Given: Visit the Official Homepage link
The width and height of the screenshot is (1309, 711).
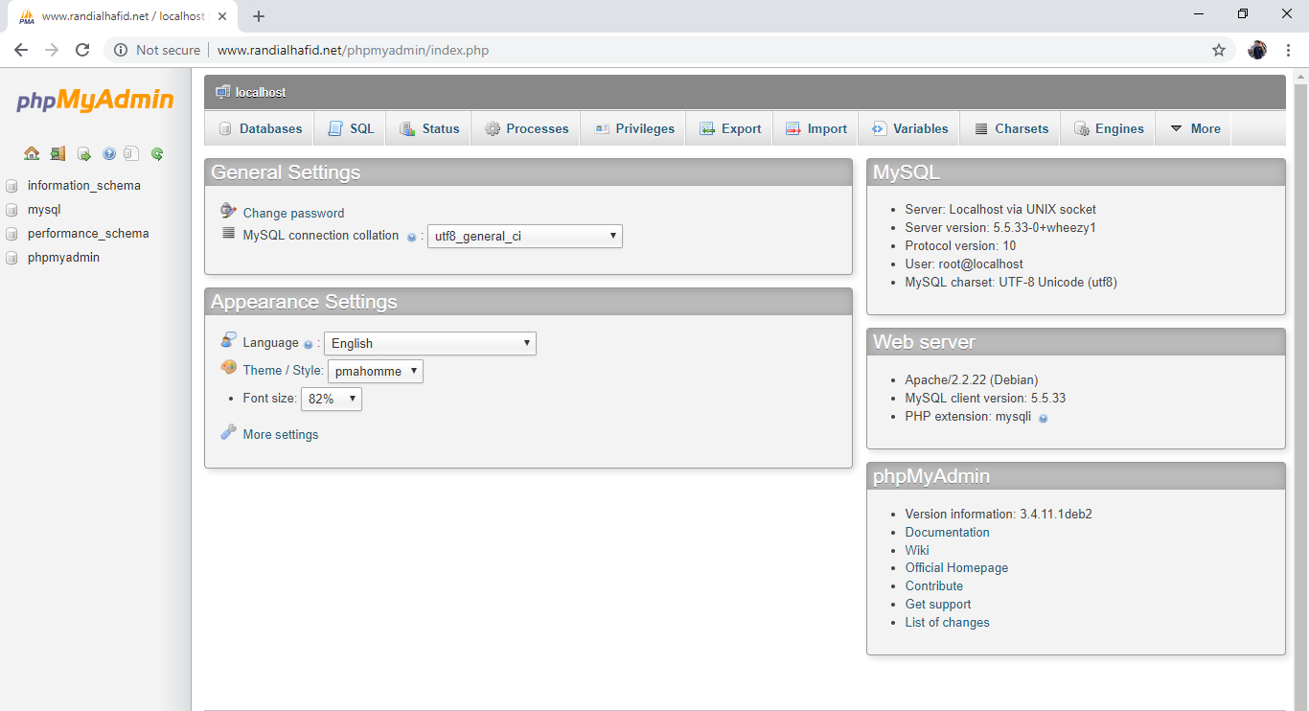Looking at the screenshot, I should [x=956, y=567].
